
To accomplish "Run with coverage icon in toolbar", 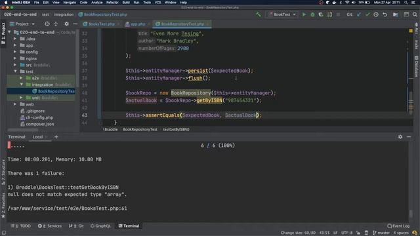I will (x=321, y=14).
